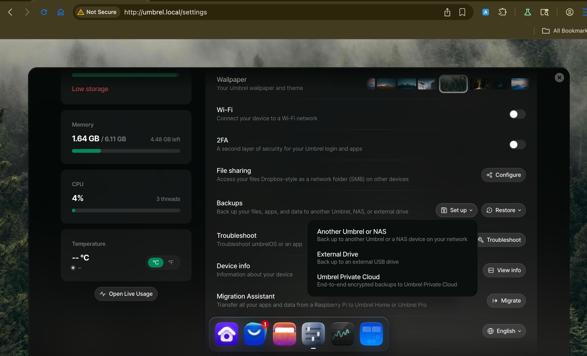Open the App Store dock icon with badge
Viewport: 587px width, 356px height.
pos(255,334)
